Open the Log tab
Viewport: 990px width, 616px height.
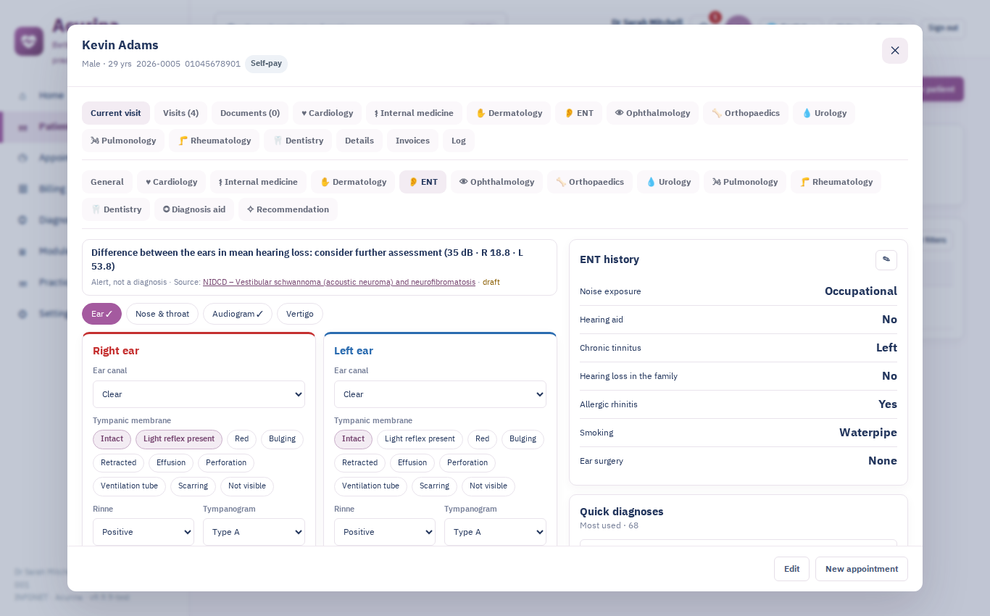pos(459,141)
